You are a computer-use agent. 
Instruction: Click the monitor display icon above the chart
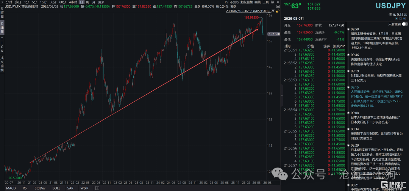278,6
